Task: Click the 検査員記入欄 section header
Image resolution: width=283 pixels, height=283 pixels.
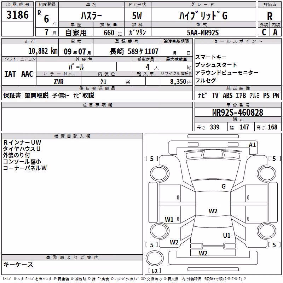Action: [x=72, y=136]
